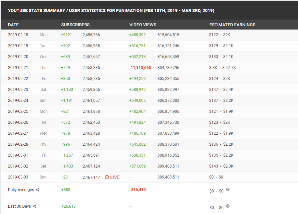Select date 2019-02-18
Viewport: 298px width, 214px height.
point(18,35)
